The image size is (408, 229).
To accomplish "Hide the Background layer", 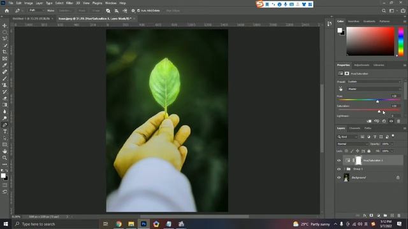I will click(339, 177).
